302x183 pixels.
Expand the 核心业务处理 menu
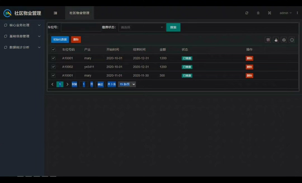pos(22,25)
